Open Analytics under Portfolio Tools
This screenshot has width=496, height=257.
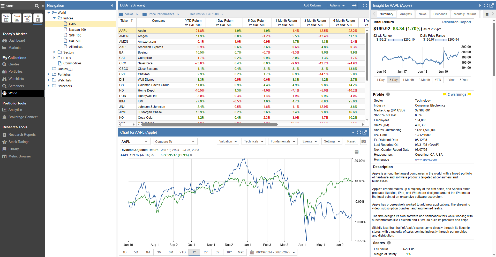pos(15,110)
